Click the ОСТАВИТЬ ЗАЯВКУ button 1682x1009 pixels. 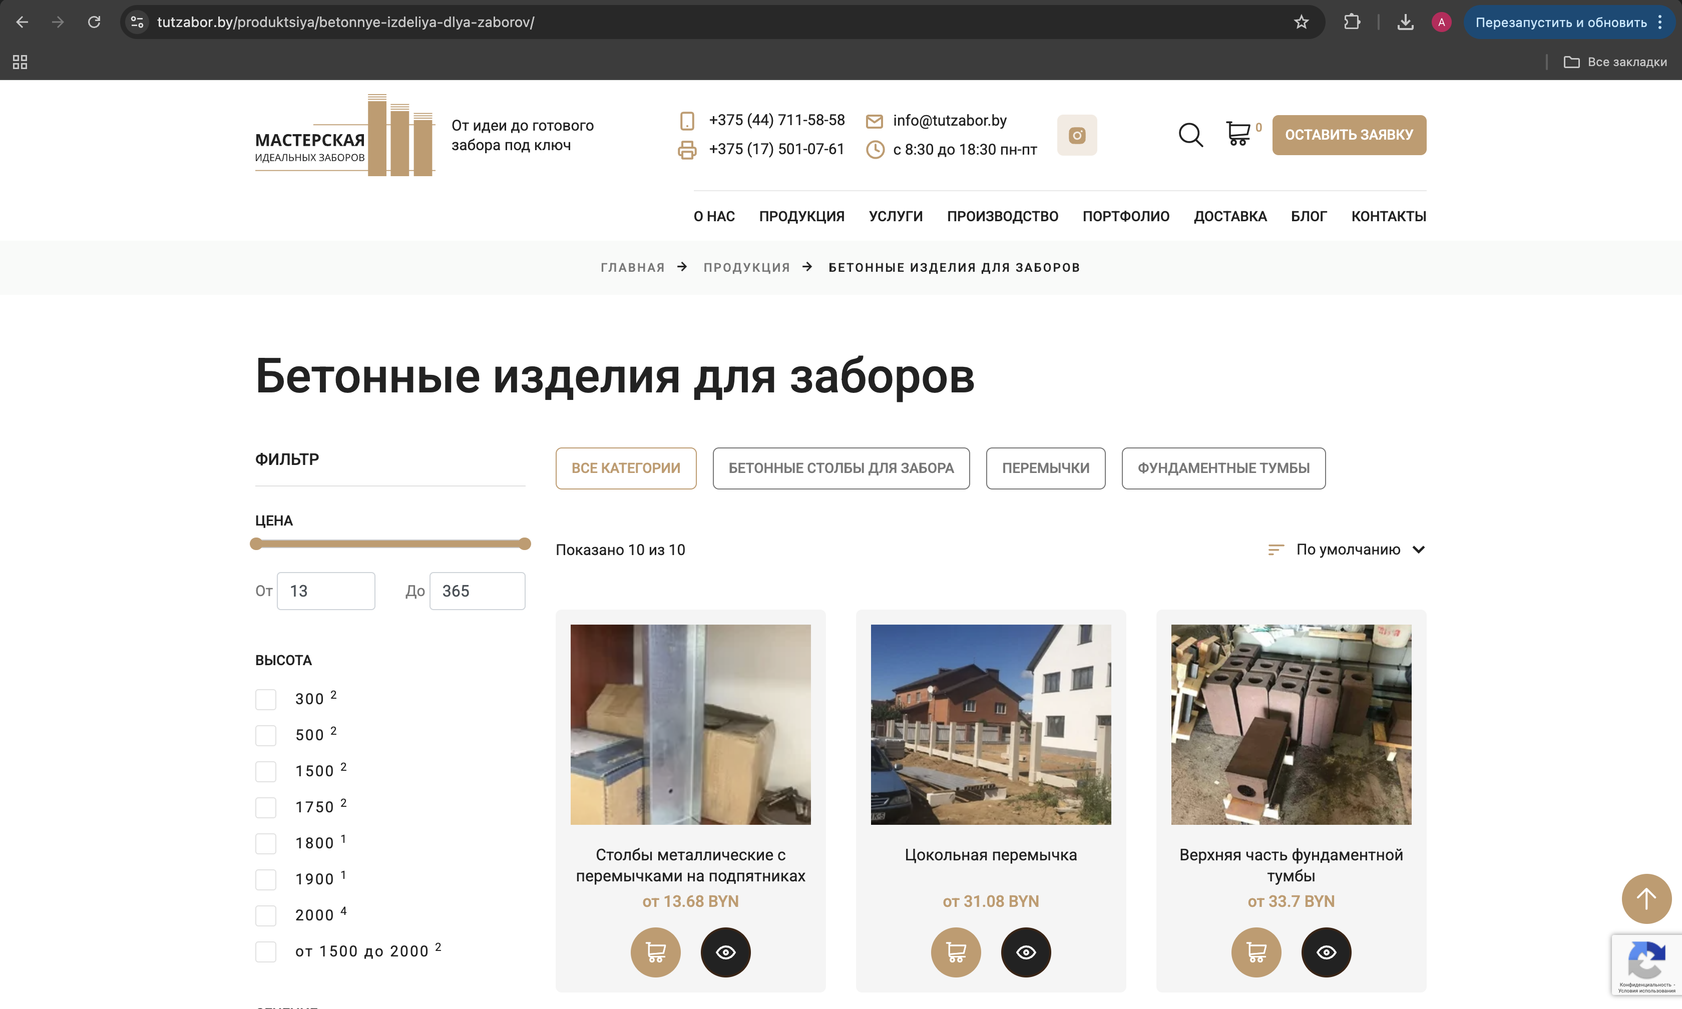[x=1349, y=135]
